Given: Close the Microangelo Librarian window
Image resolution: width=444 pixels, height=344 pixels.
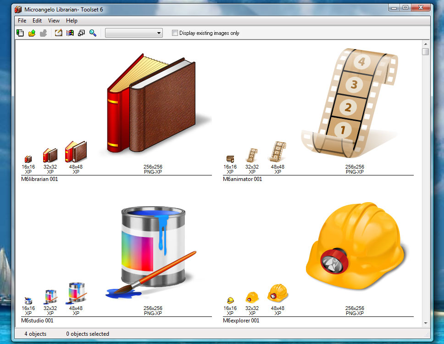Looking at the screenshot, I should pyautogui.click(x=421, y=8).
